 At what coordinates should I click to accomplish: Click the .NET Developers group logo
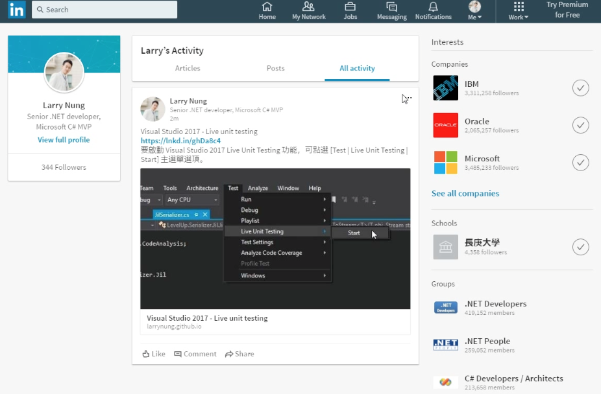(445, 308)
